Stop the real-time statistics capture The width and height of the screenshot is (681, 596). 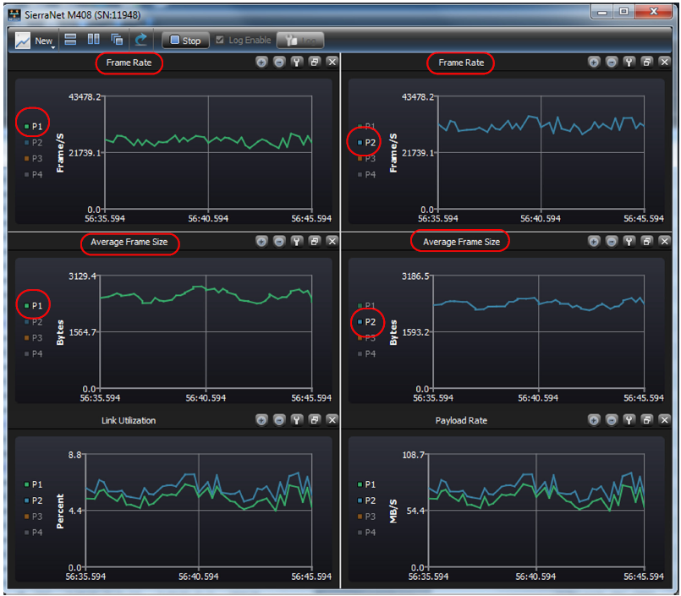(x=185, y=41)
